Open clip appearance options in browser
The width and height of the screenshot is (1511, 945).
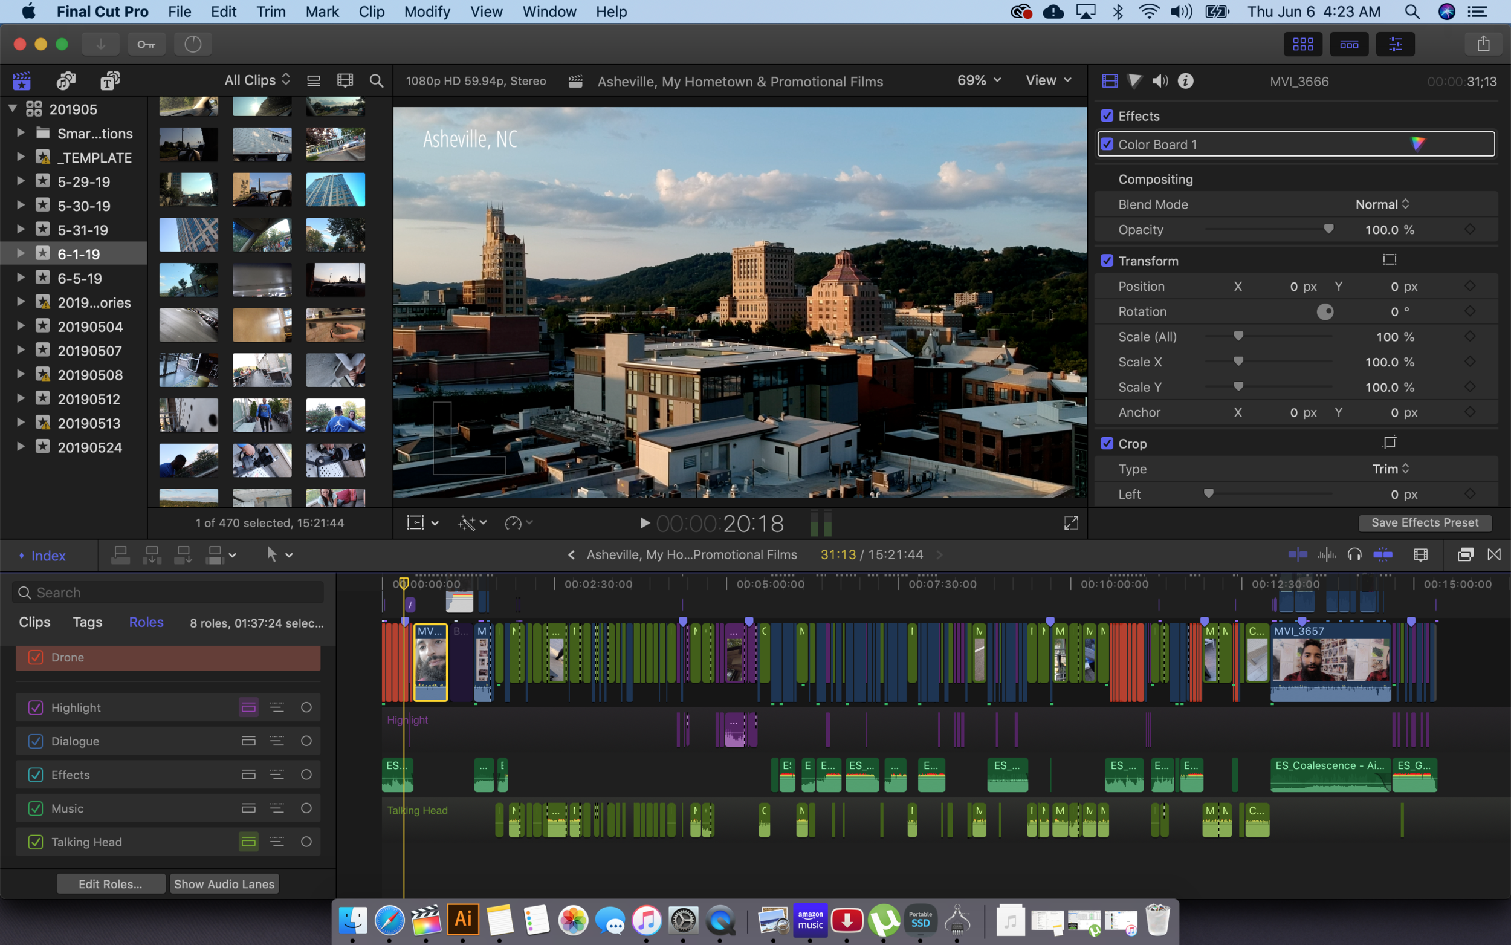coord(345,80)
